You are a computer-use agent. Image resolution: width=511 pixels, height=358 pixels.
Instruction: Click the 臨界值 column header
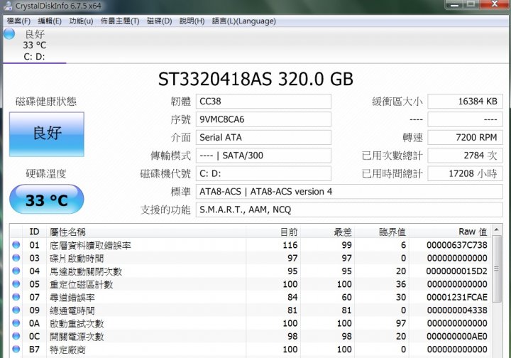point(382,232)
